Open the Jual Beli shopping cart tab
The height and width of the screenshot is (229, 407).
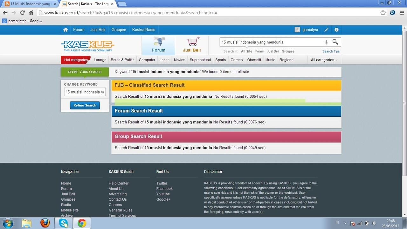click(192, 45)
